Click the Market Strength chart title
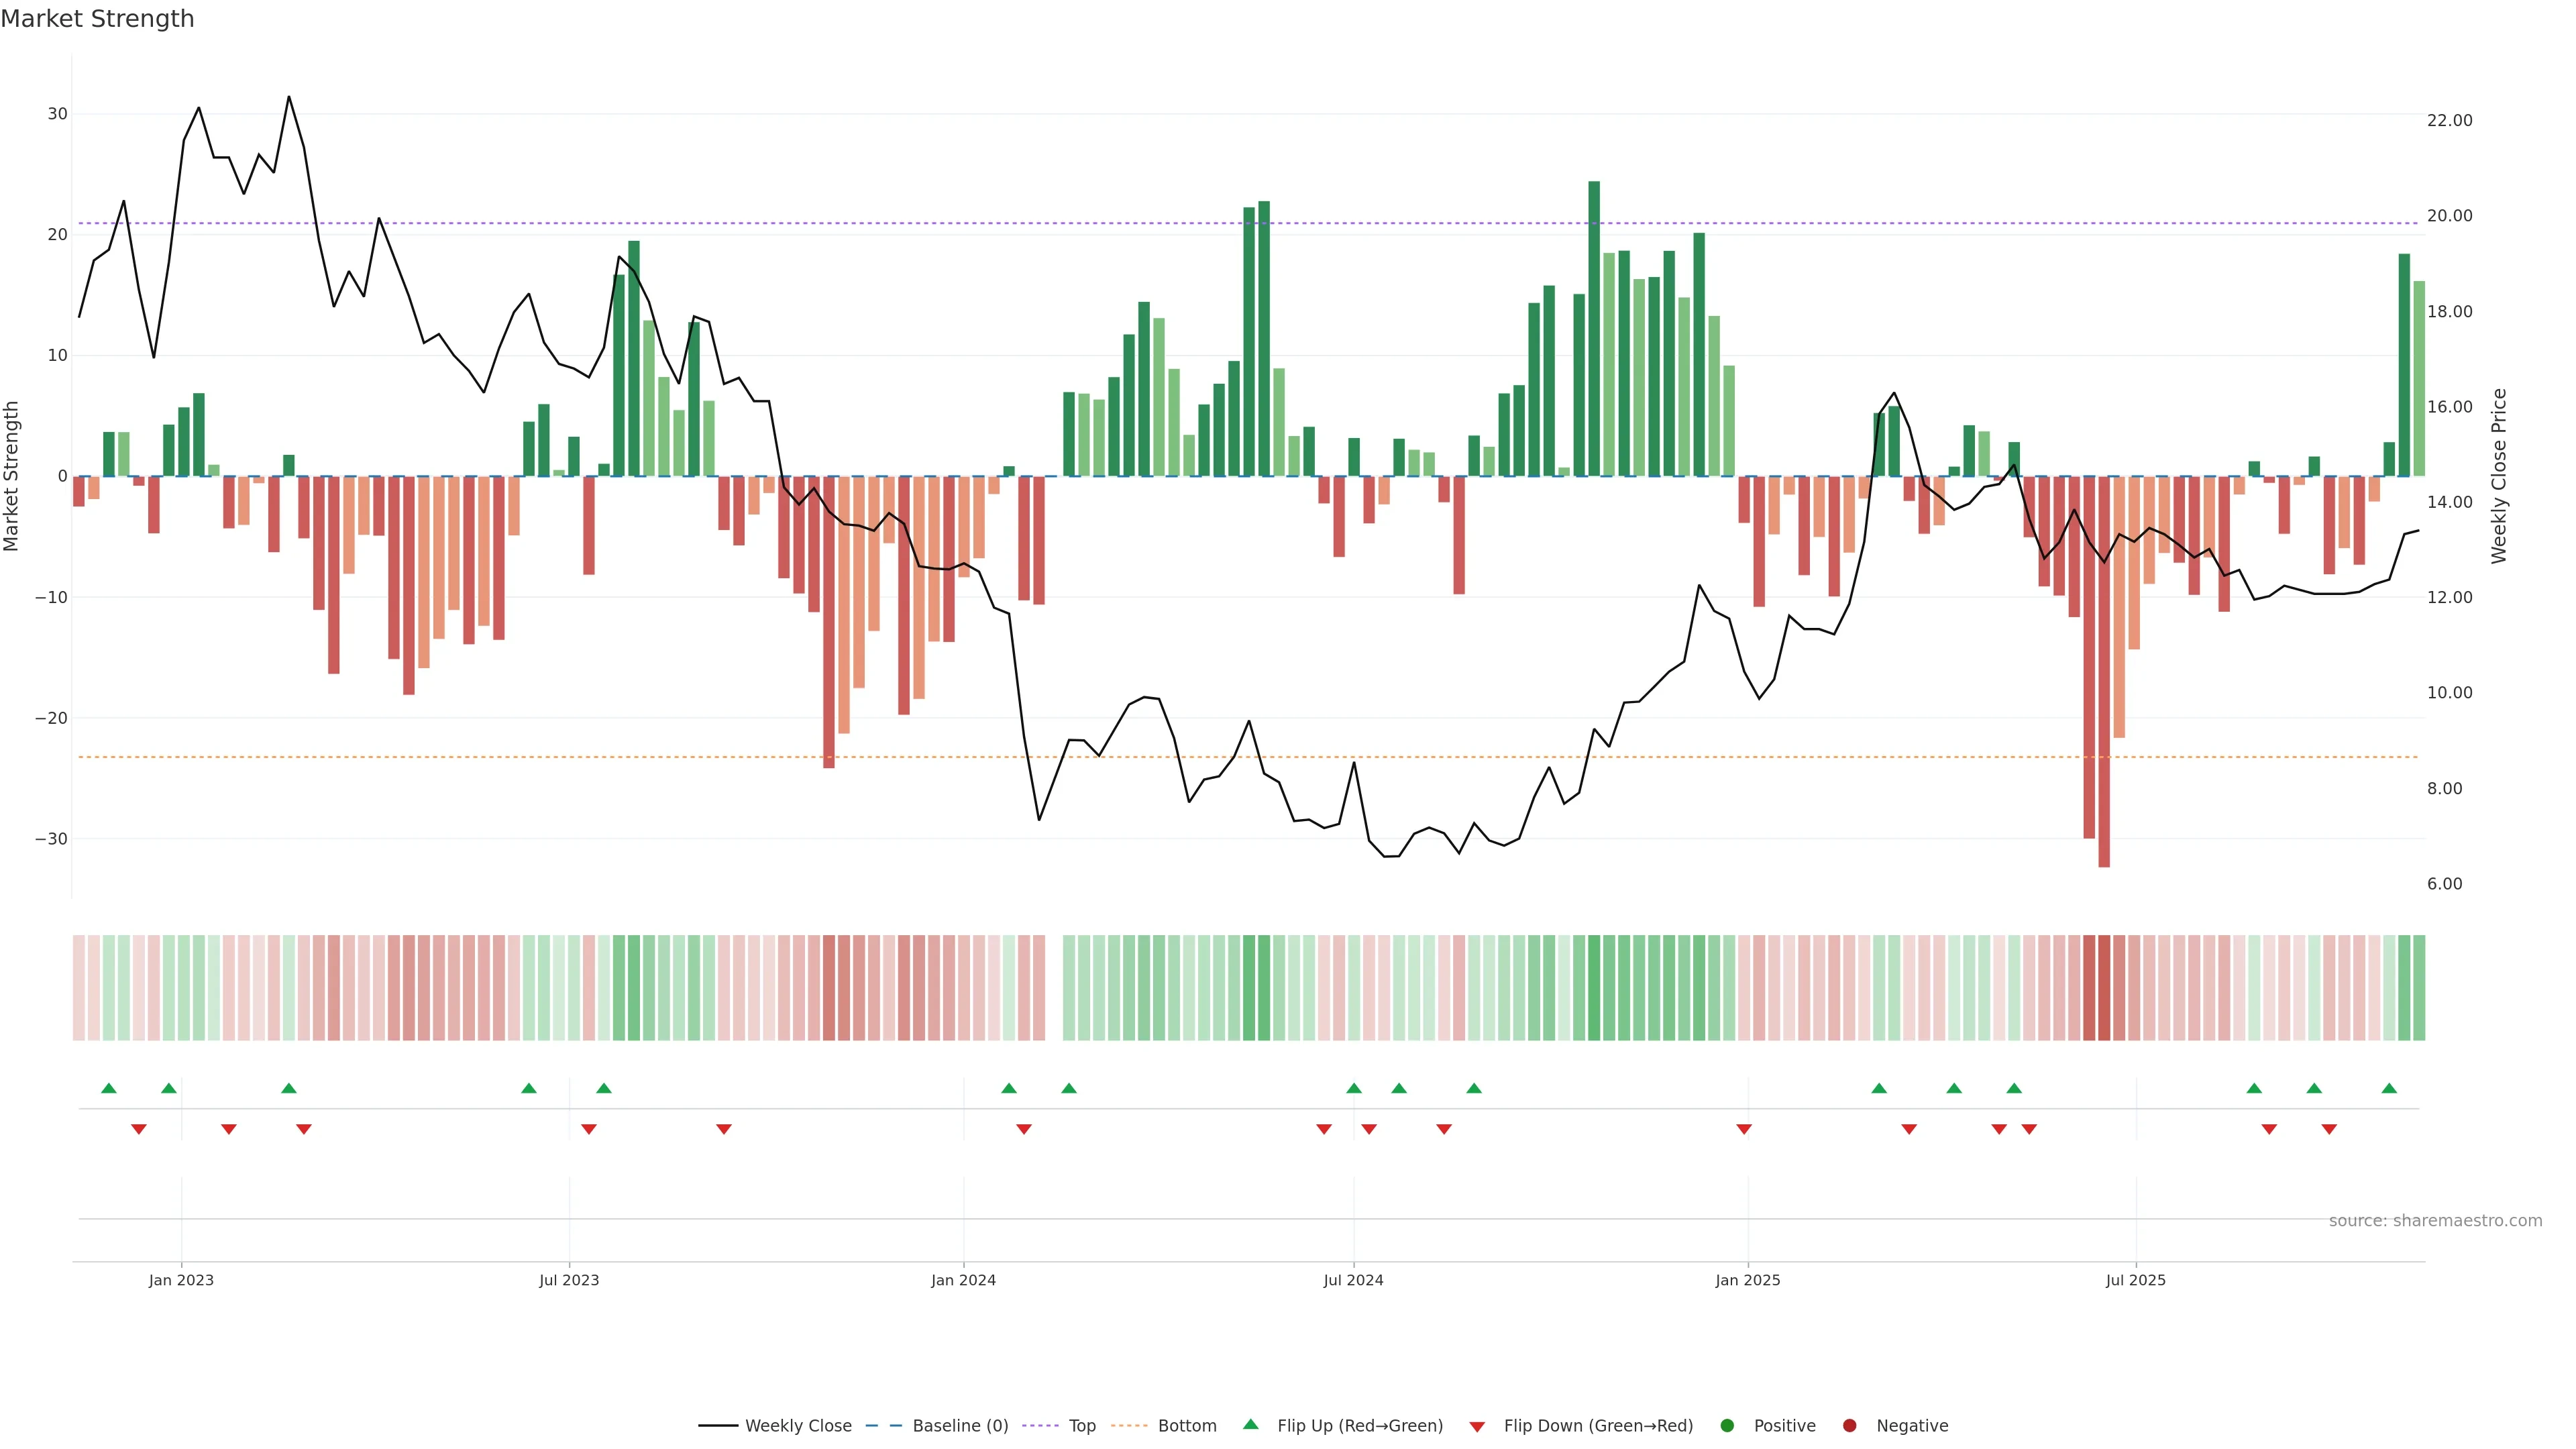The height and width of the screenshot is (1449, 2576). click(x=97, y=19)
